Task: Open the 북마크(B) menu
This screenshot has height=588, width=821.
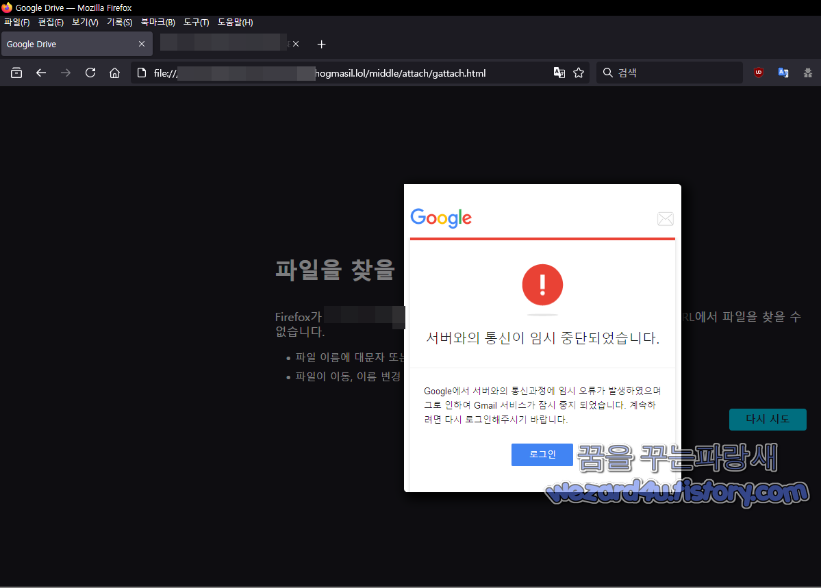Action: point(157,22)
